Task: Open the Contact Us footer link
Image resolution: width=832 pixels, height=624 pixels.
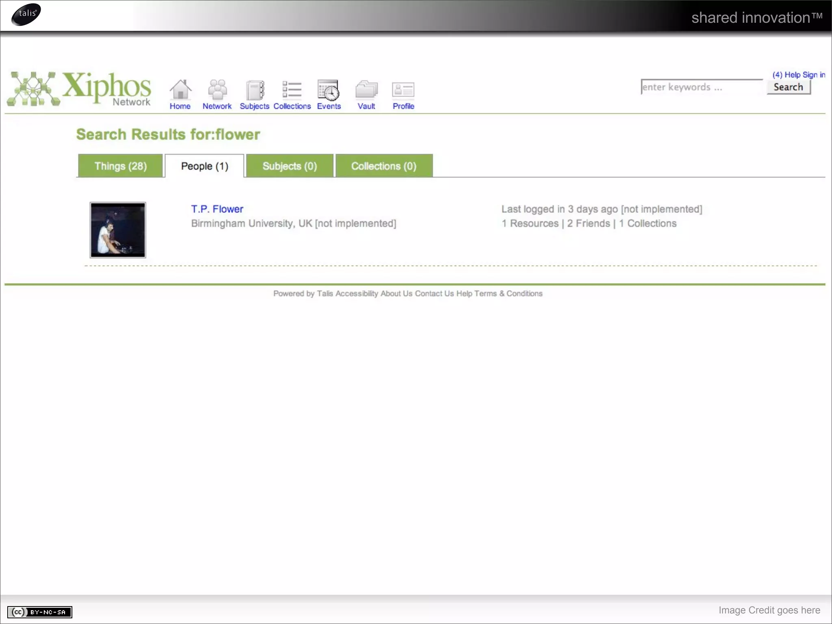Action: (434, 293)
